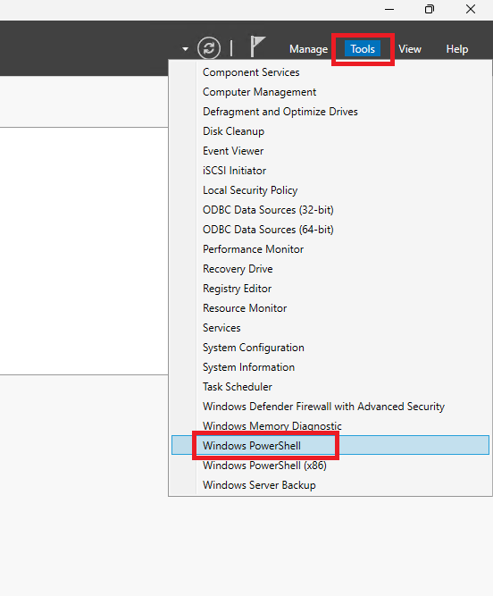Open the notifications flag icon

(258, 46)
